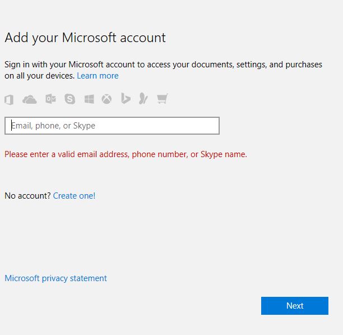Follow the Create one! link
This screenshot has width=343, height=335.
[x=74, y=196]
